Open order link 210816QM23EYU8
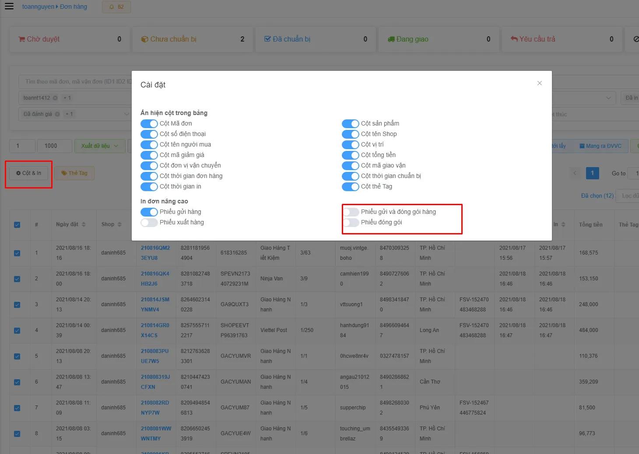Image resolution: width=639 pixels, height=454 pixels. pyautogui.click(x=155, y=253)
